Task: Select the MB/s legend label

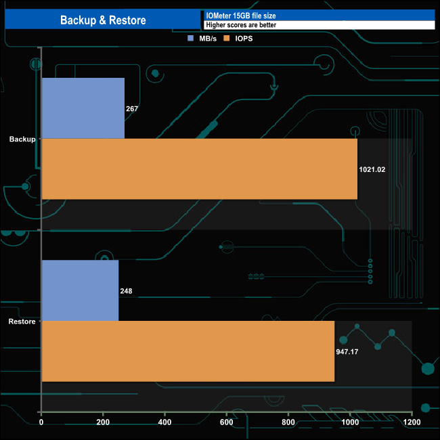Action: click(208, 39)
